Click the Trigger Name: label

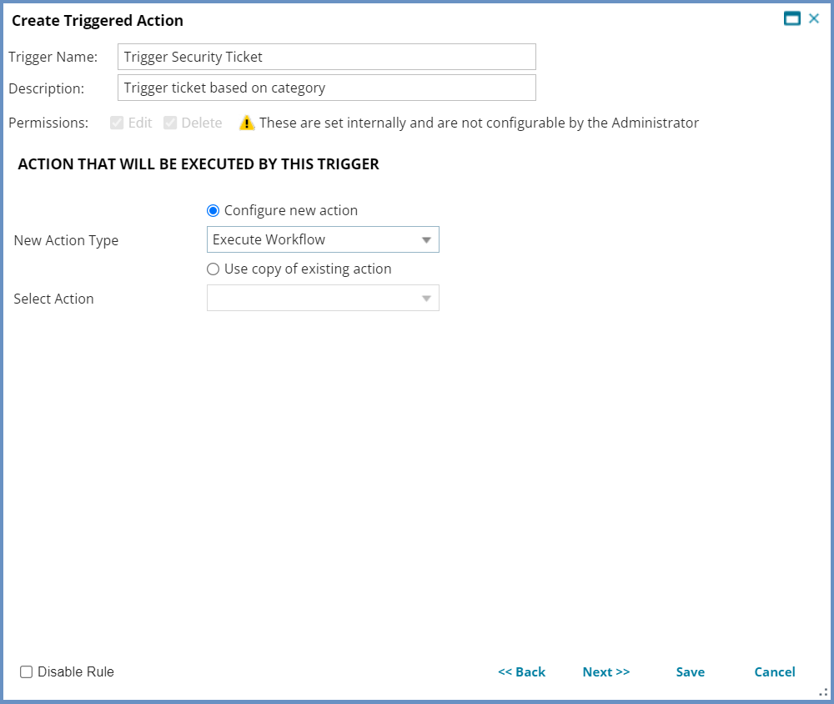coord(53,57)
